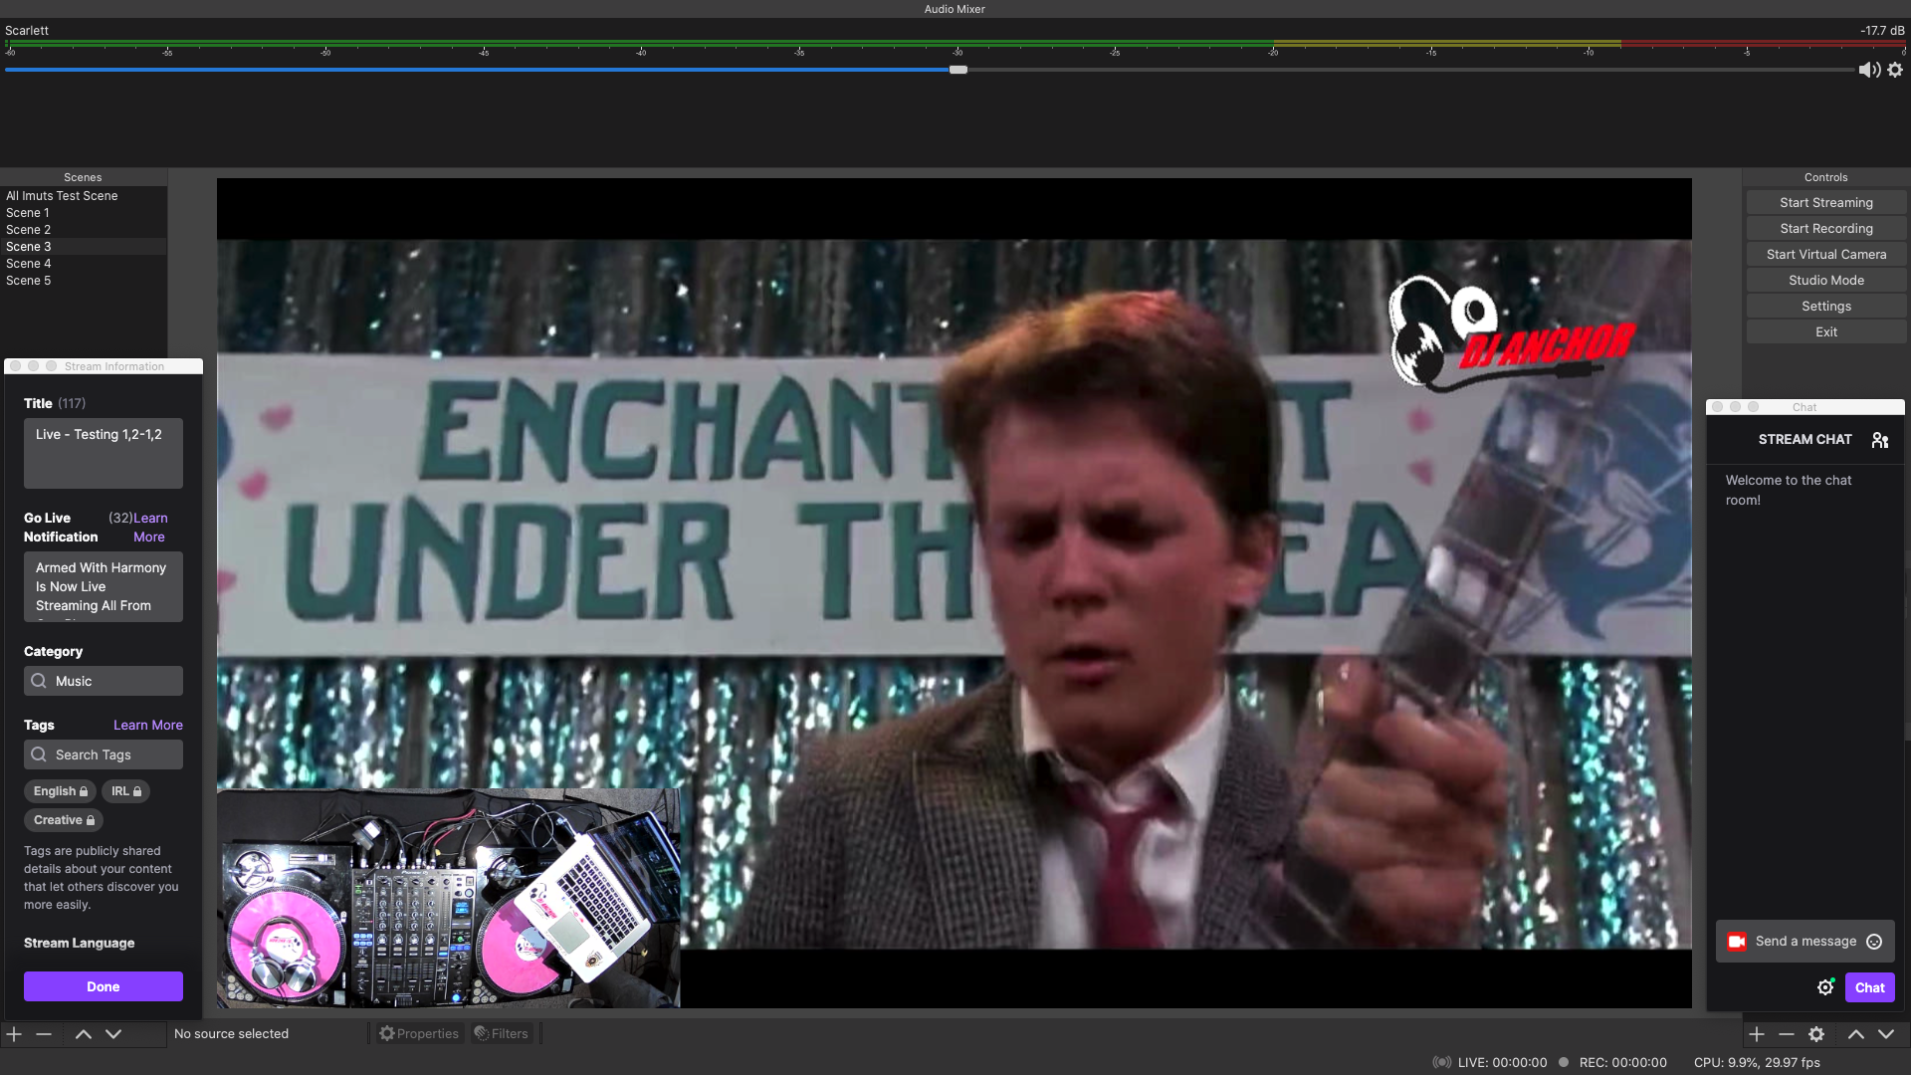Open the emote picker smiley icon
This screenshot has width=1911, height=1075.
coord(1874,942)
